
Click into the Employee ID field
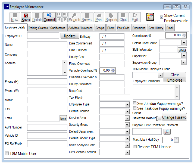click(43, 36)
